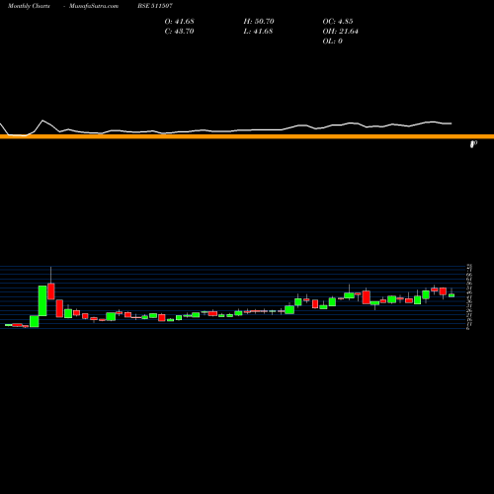Click the 'OL: 0' value
This screenshot has width=494, height=494.
click(x=332, y=41)
